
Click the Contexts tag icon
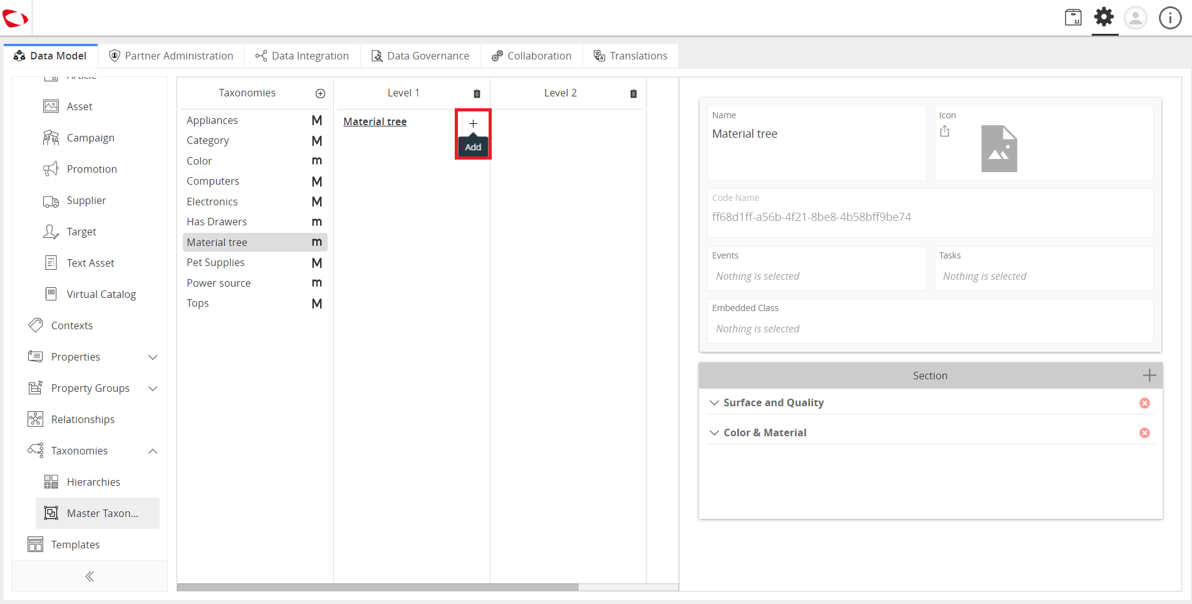36,325
